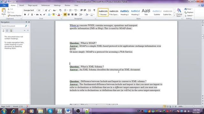Apply the text highlight color
Screen dimensions: 204x114
[x=54, y=15]
